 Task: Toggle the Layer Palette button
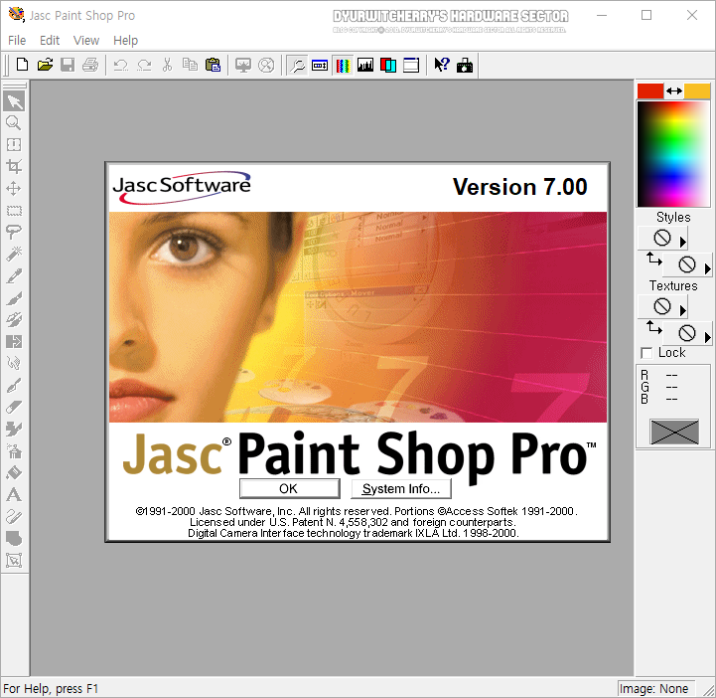(388, 65)
